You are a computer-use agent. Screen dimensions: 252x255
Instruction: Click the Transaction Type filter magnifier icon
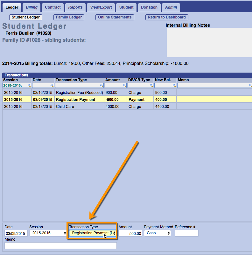(101, 86)
